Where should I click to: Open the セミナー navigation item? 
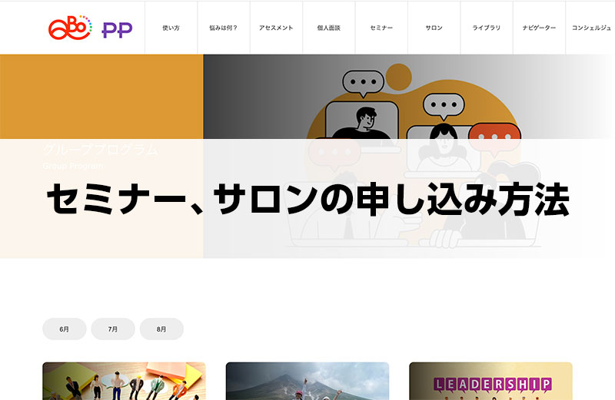pyautogui.click(x=381, y=28)
